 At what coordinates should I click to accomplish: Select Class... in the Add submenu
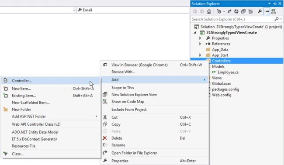pyautogui.click(x=51, y=154)
